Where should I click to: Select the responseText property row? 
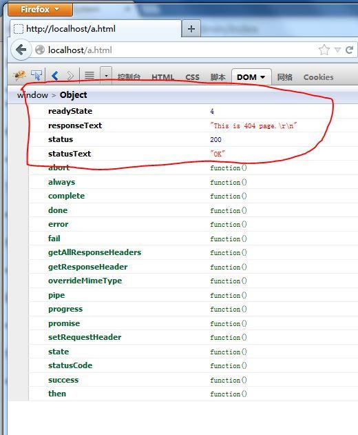[x=193, y=125]
